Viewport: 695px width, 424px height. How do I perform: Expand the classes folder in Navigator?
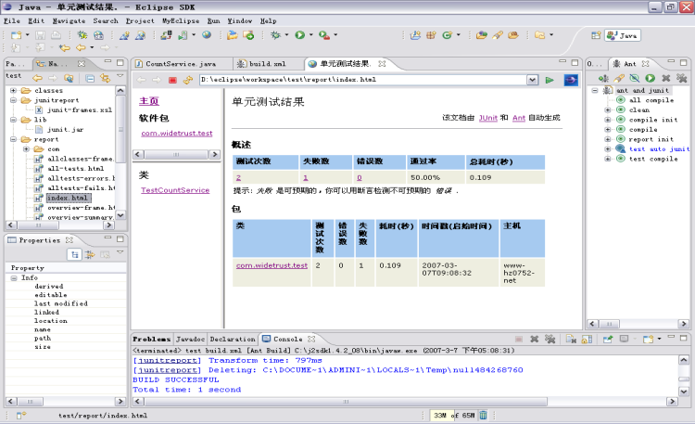[14, 90]
